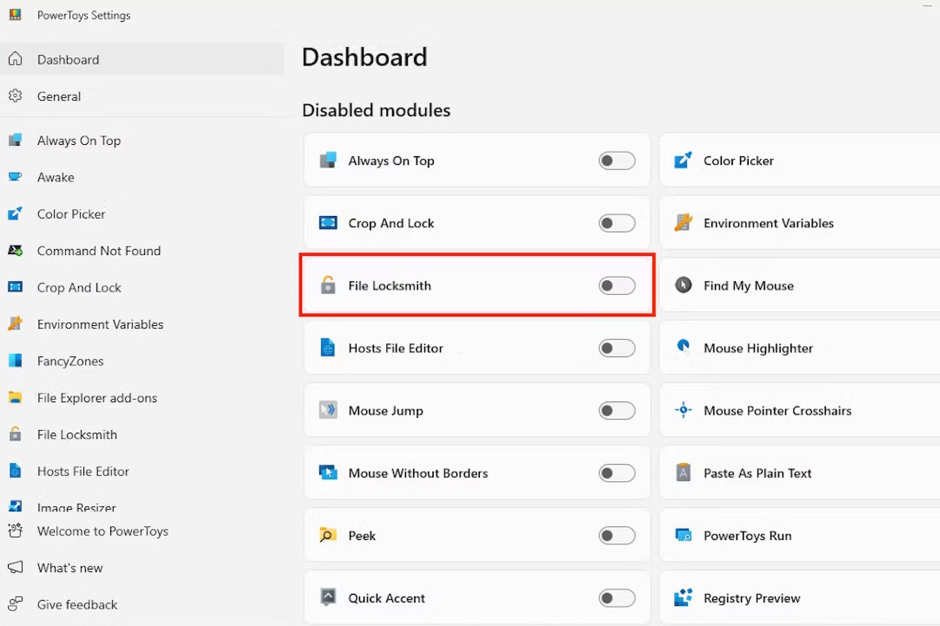Enable the File Locksmith toggle
The width and height of the screenshot is (940, 626).
pos(616,286)
